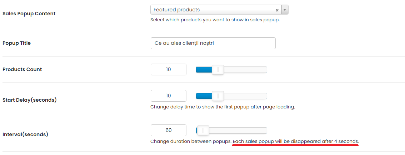Viewport: 405px width, 155px height.
Task: Clear the Featured products selection
Action: [x=277, y=10]
